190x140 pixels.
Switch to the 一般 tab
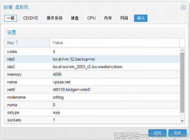11,18
